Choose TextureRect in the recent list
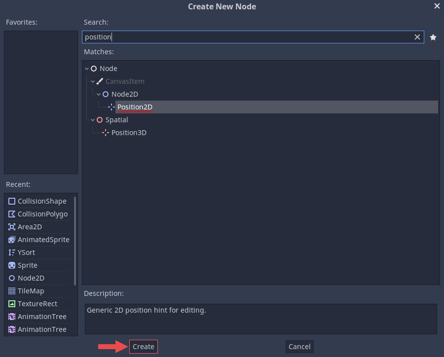The height and width of the screenshot is (357, 444). 39,304
